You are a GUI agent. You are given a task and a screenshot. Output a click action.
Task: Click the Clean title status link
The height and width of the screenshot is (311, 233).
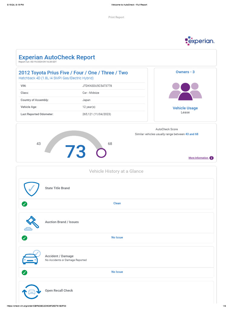[x=117, y=203]
